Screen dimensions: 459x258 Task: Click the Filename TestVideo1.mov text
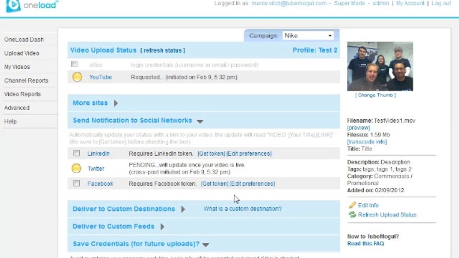coord(381,121)
